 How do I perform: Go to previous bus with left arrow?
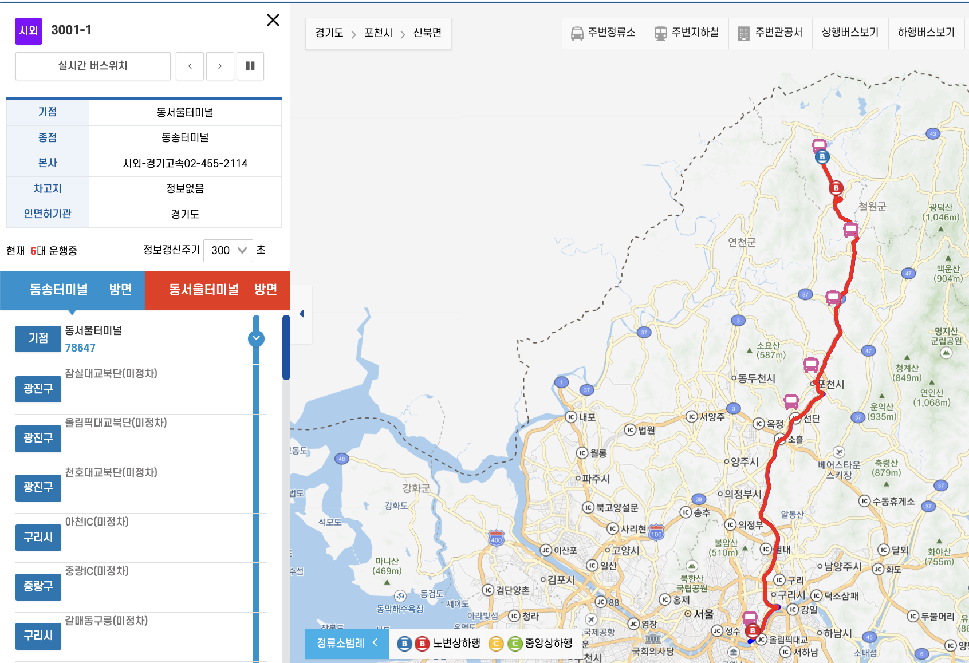[190, 66]
